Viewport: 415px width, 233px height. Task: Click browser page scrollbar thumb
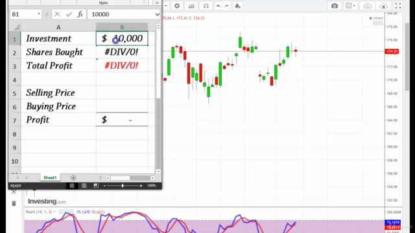[408, 57]
